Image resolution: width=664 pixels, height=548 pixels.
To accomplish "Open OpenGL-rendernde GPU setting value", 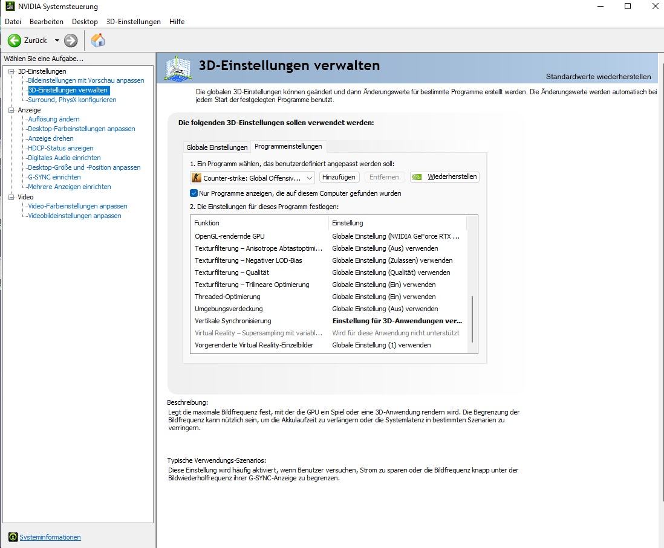I will tap(395, 236).
